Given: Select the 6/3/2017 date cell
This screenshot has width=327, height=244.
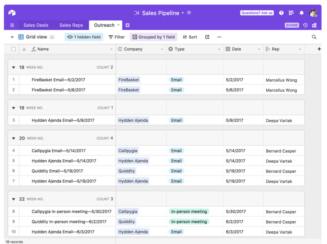Looking at the screenshot, I should (243, 232).
